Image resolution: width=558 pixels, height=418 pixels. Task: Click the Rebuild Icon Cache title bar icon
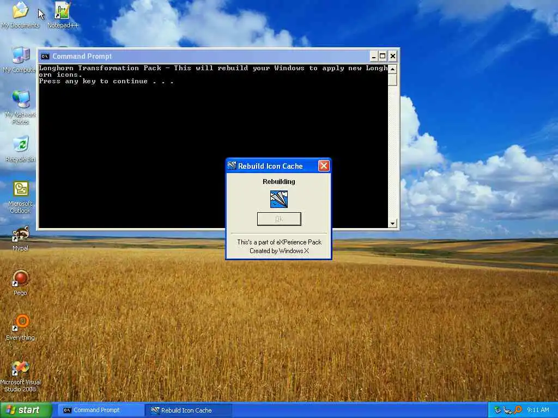(232, 165)
